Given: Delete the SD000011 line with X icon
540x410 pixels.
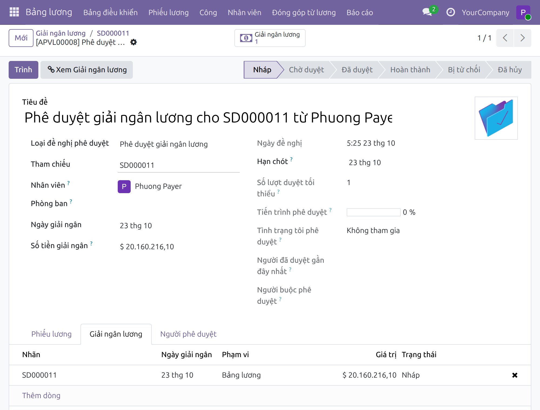Looking at the screenshot, I should click(515, 375).
